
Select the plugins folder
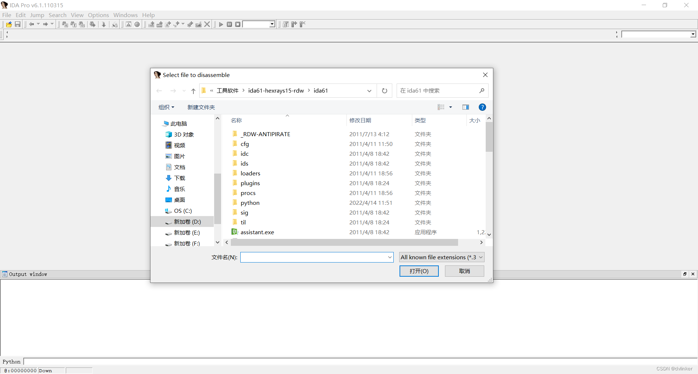coord(250,183)
